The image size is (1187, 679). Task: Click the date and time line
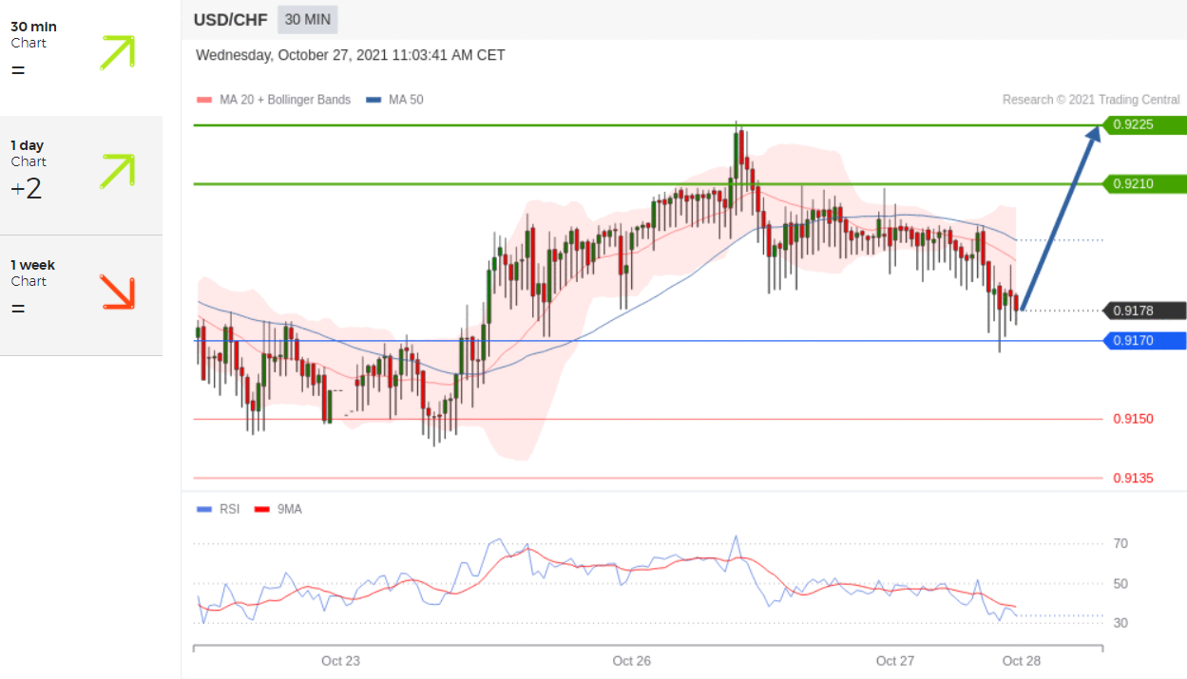351,55
